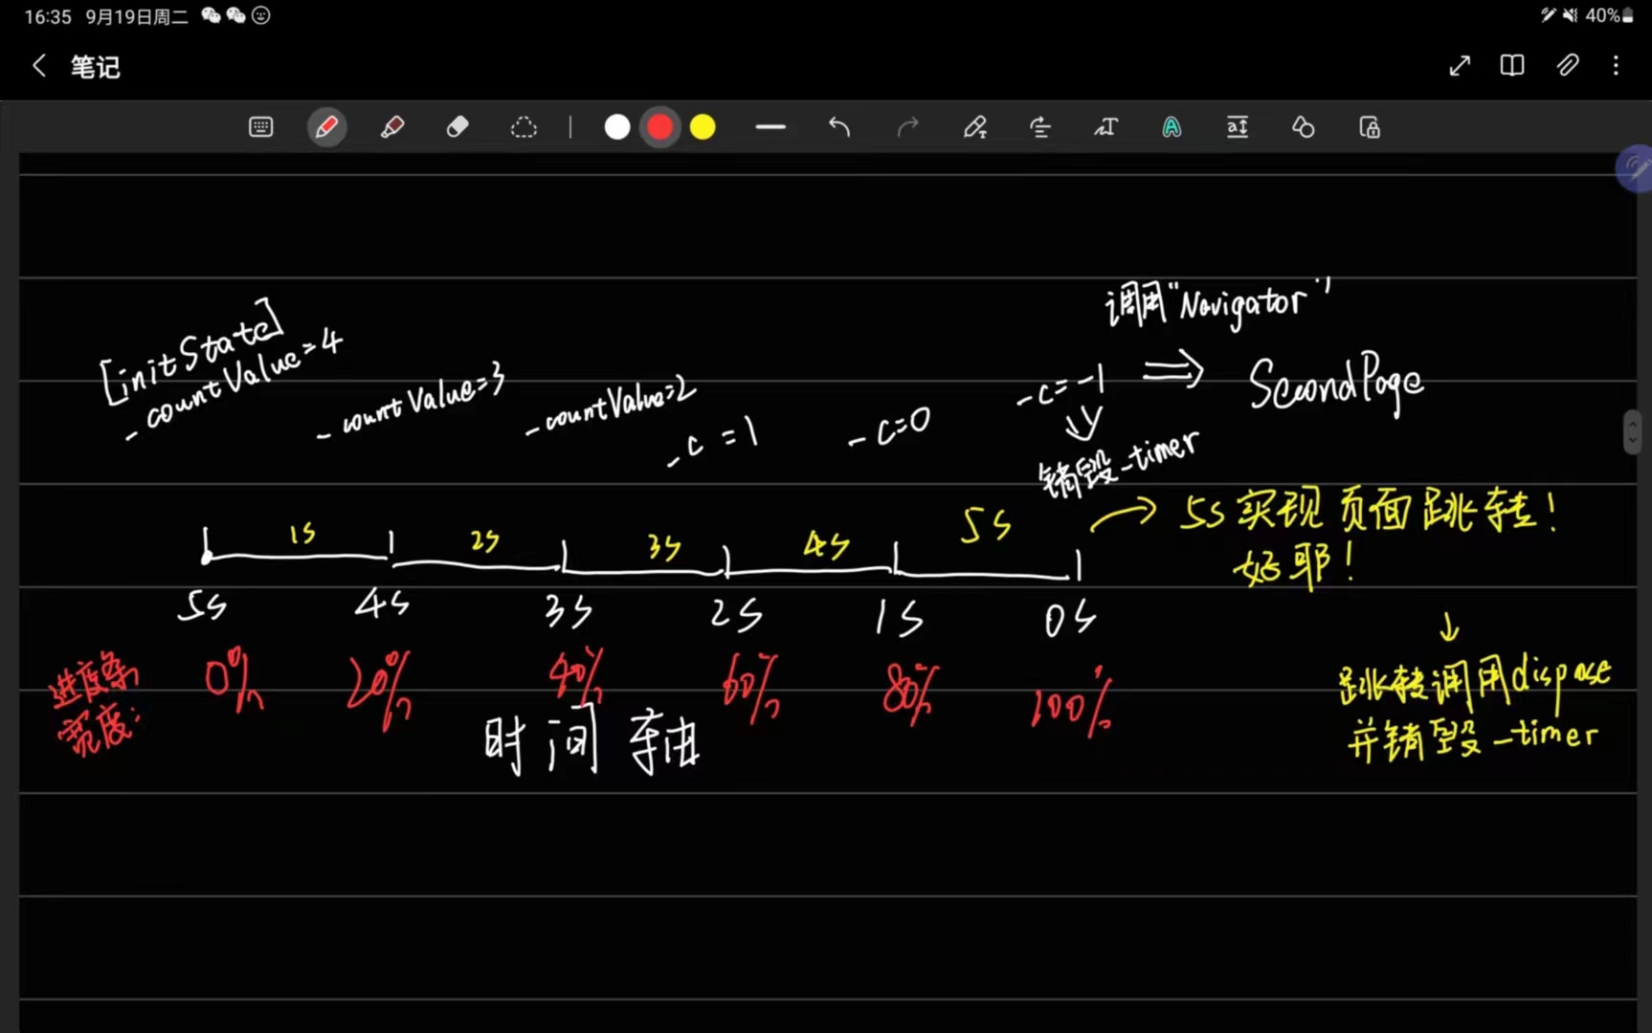This screenshot has height=1033, width=1652.
Task: Redo the undone stroke
Action: pyautogui.click(x=907, y=127)
